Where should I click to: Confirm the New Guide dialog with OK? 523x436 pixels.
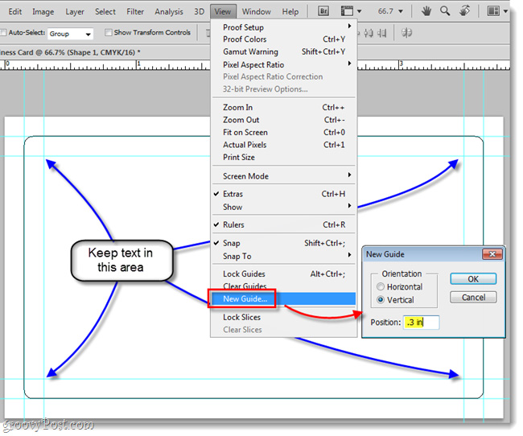coord(473,279)
